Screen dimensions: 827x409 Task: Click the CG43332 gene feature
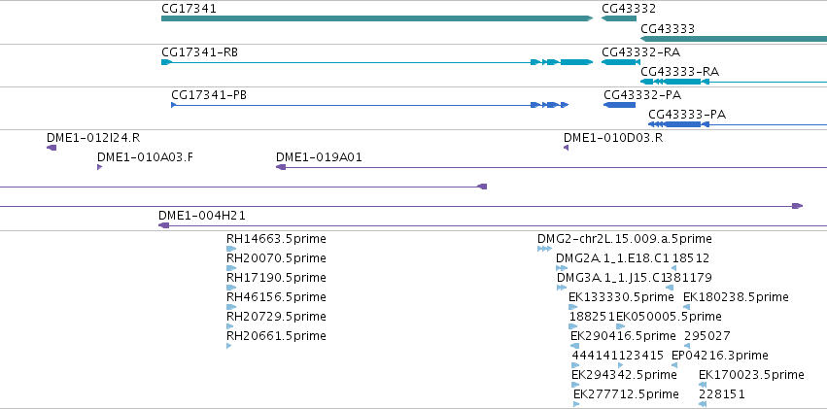pos(619,18)
